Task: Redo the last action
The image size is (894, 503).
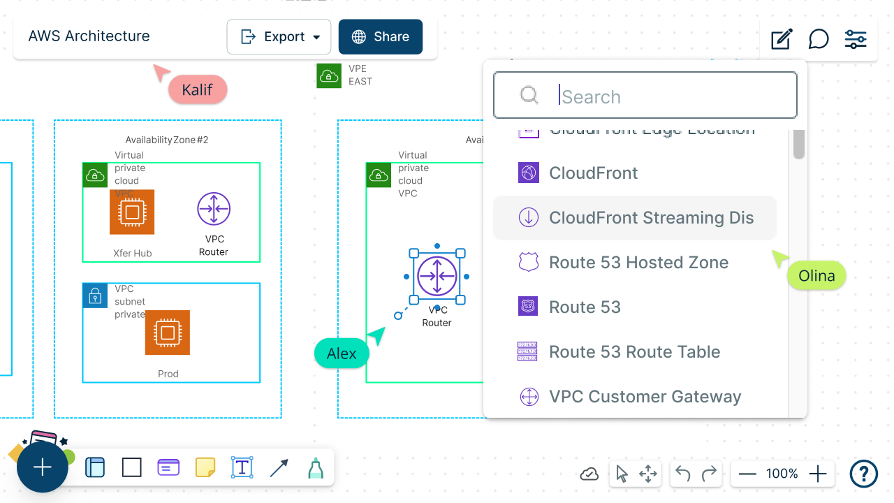Action: pos(710,474)
